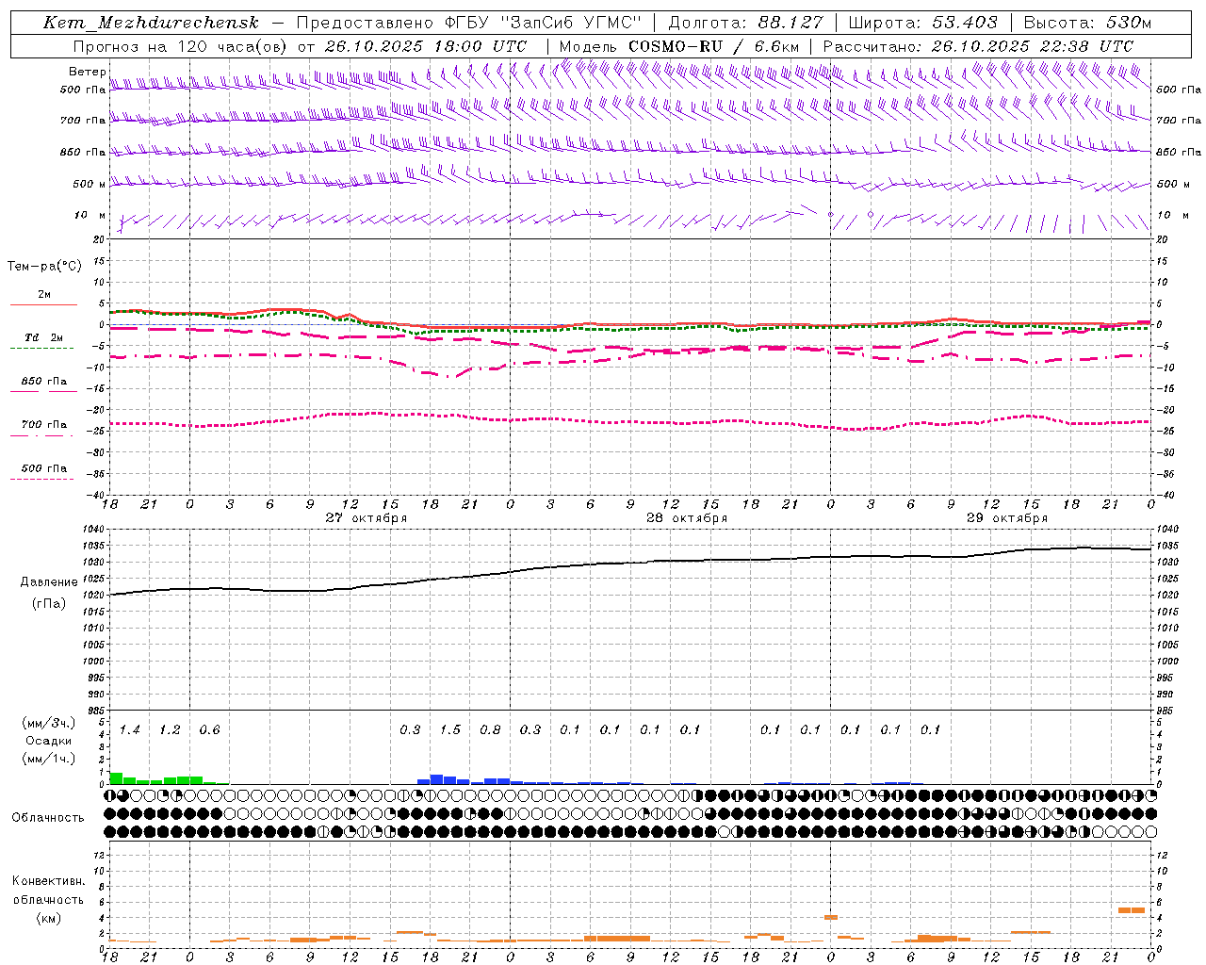Click the red line sample under '2м' legend

click(x=43, y=305)
